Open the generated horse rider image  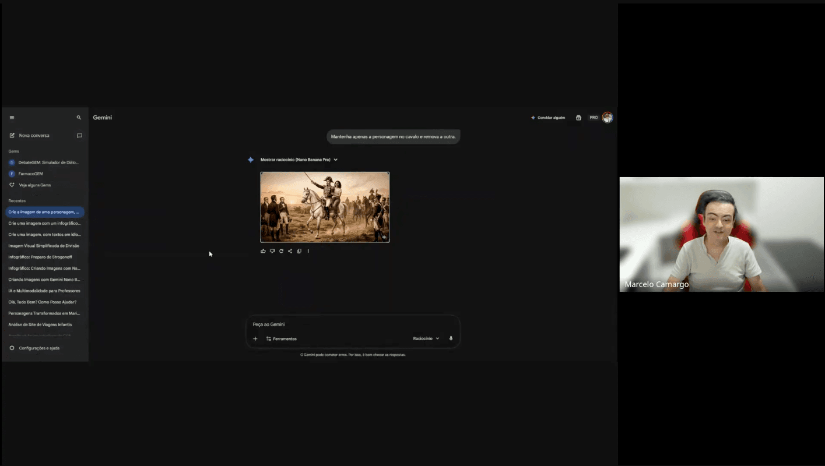click(325, 207)
